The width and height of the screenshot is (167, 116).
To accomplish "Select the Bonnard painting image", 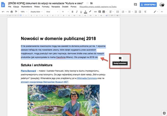I will pos(64,100).
